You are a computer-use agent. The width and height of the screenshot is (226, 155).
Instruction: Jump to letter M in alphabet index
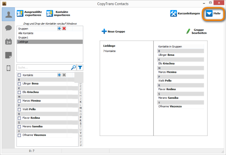coord(81,108)
